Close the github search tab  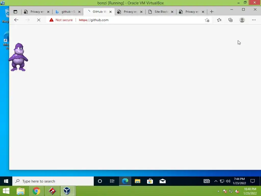(80, 12)
